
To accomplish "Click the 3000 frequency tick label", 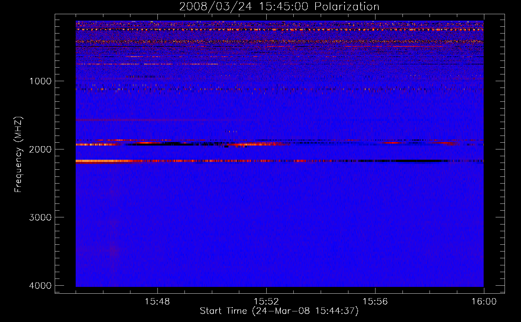I will (x=40, y=217).
